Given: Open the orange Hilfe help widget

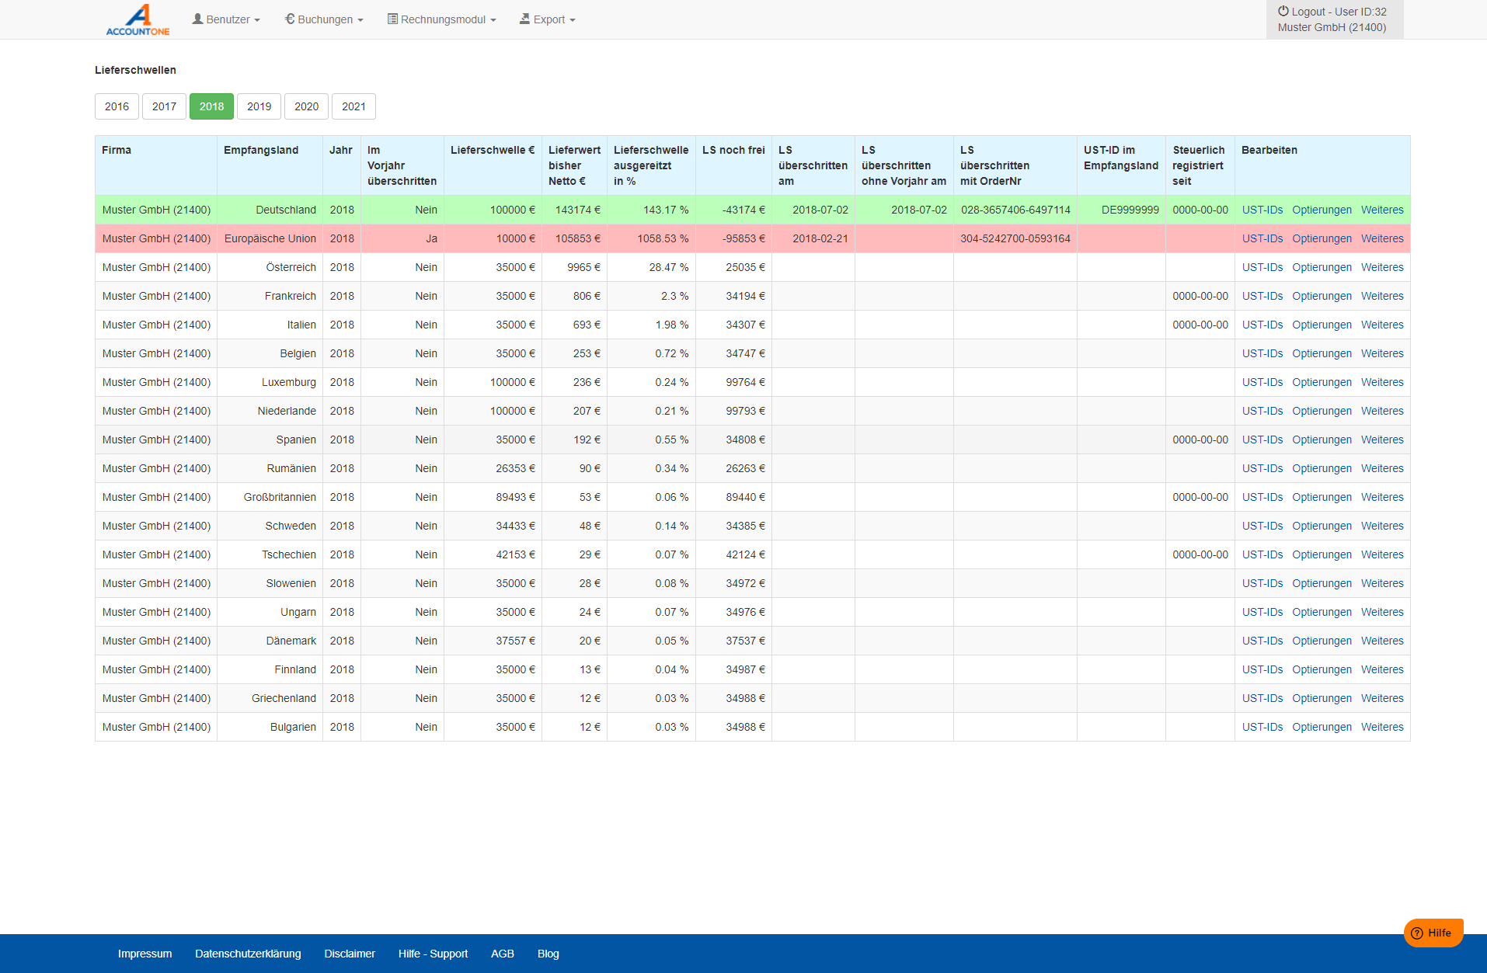Looking at the screenshot, I should point(1433,933).
